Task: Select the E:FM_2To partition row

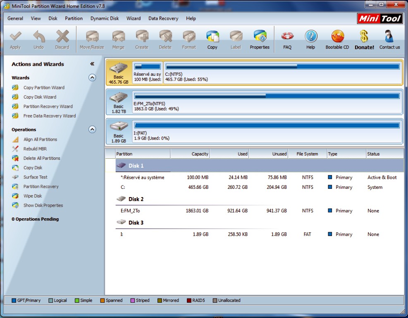Action: point(260,211)
